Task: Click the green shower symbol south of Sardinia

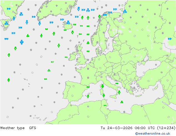Action: (x=104, y=95)
